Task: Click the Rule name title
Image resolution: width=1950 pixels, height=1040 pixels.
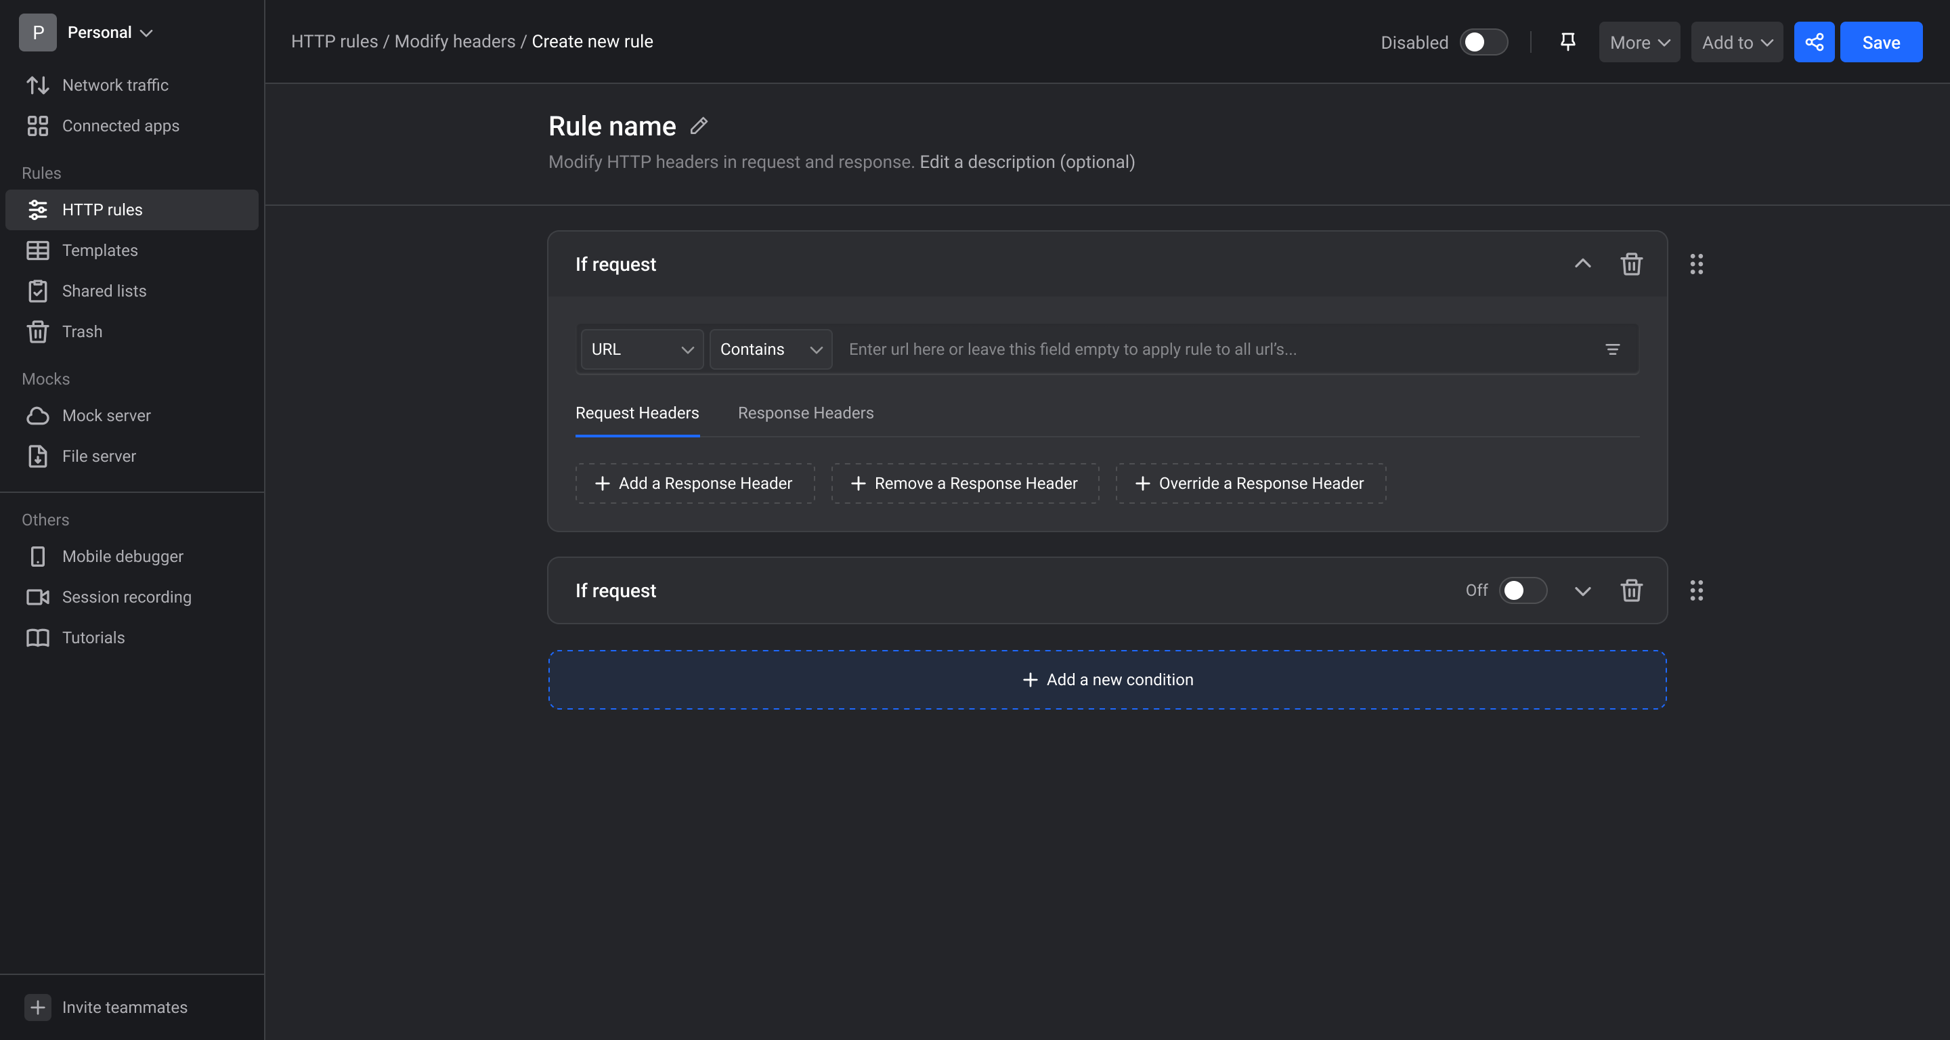Action: (x=611, y=126)
